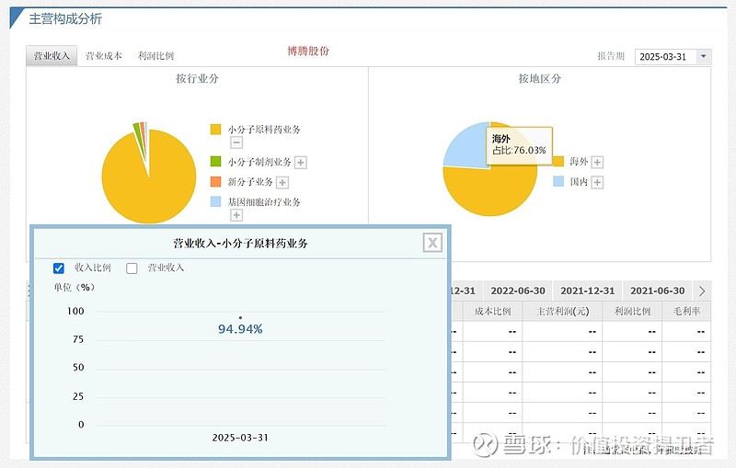The height and width of the screenshot is (468, 736).
Task: Click the 利润比例 column header
Action: (x=632, y=312)
